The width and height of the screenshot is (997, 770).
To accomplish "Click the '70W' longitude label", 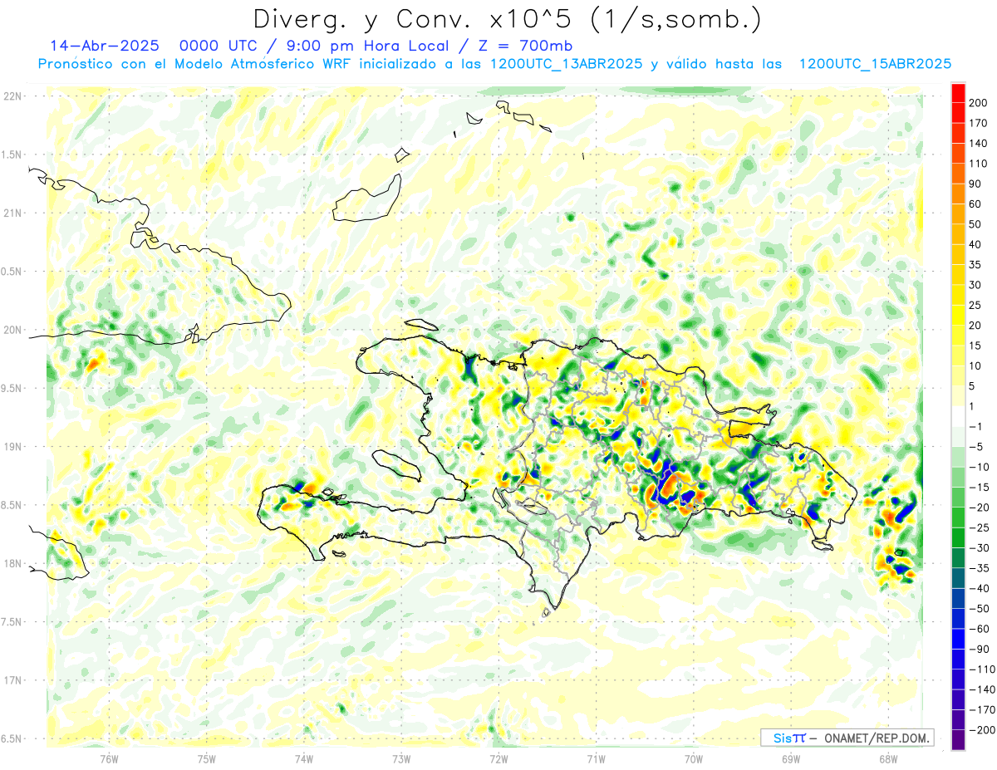I will point(693,758).
